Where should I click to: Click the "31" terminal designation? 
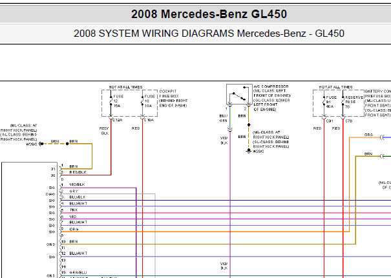click(x=53, y=169)
